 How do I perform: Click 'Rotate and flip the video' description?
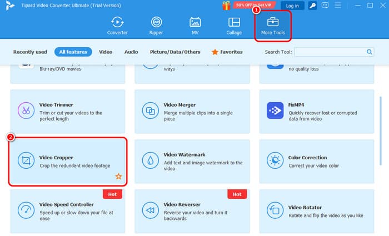(326, 215)
